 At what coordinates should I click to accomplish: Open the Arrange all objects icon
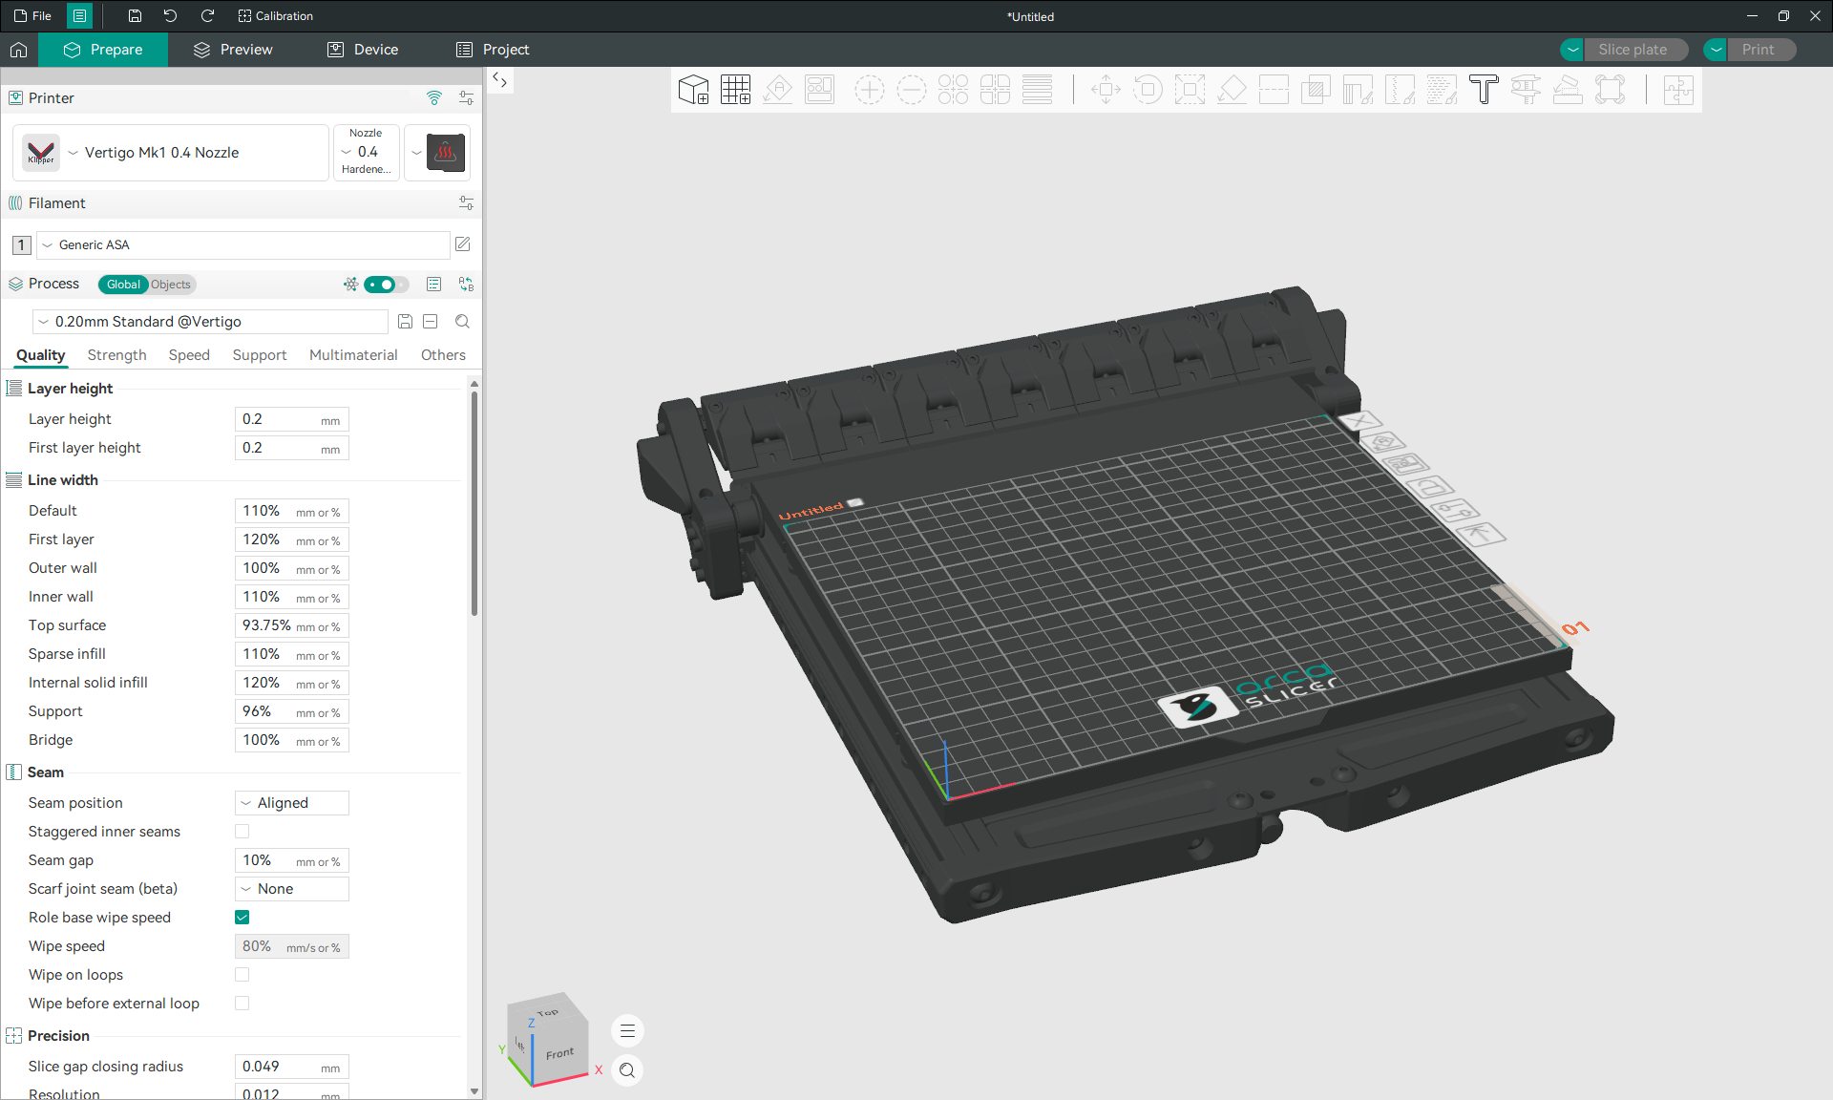(x=819, y=90)
